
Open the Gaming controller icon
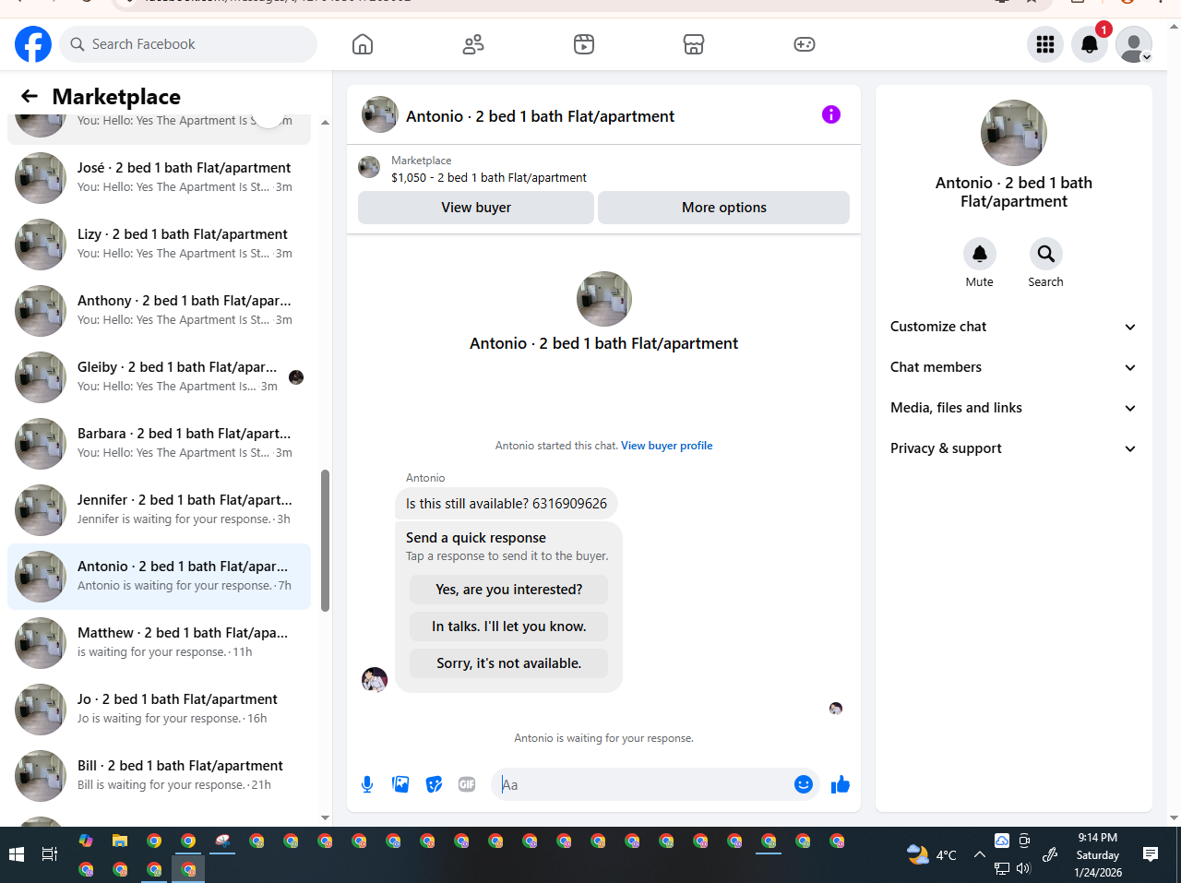tap(805, 44)
